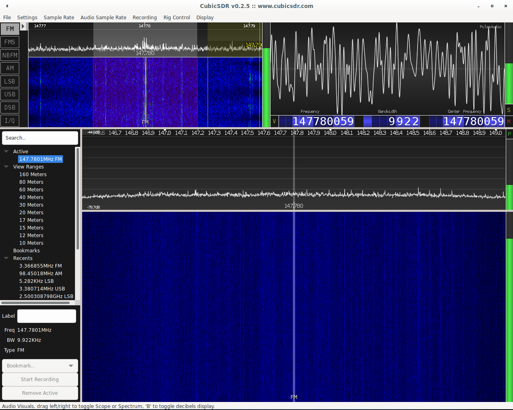The width and height of the screenshot is (513, 410).
Task: Open the Bookmark.. dropdown
Action: [x=40, y=366]
